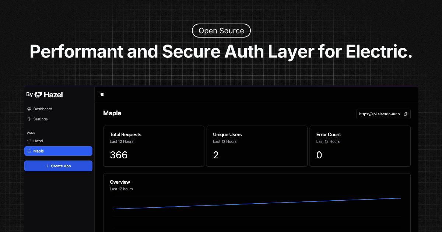Click the blue trend line in Overview chart
Viewport: 442px width, 232px height.
pos(258,203)
